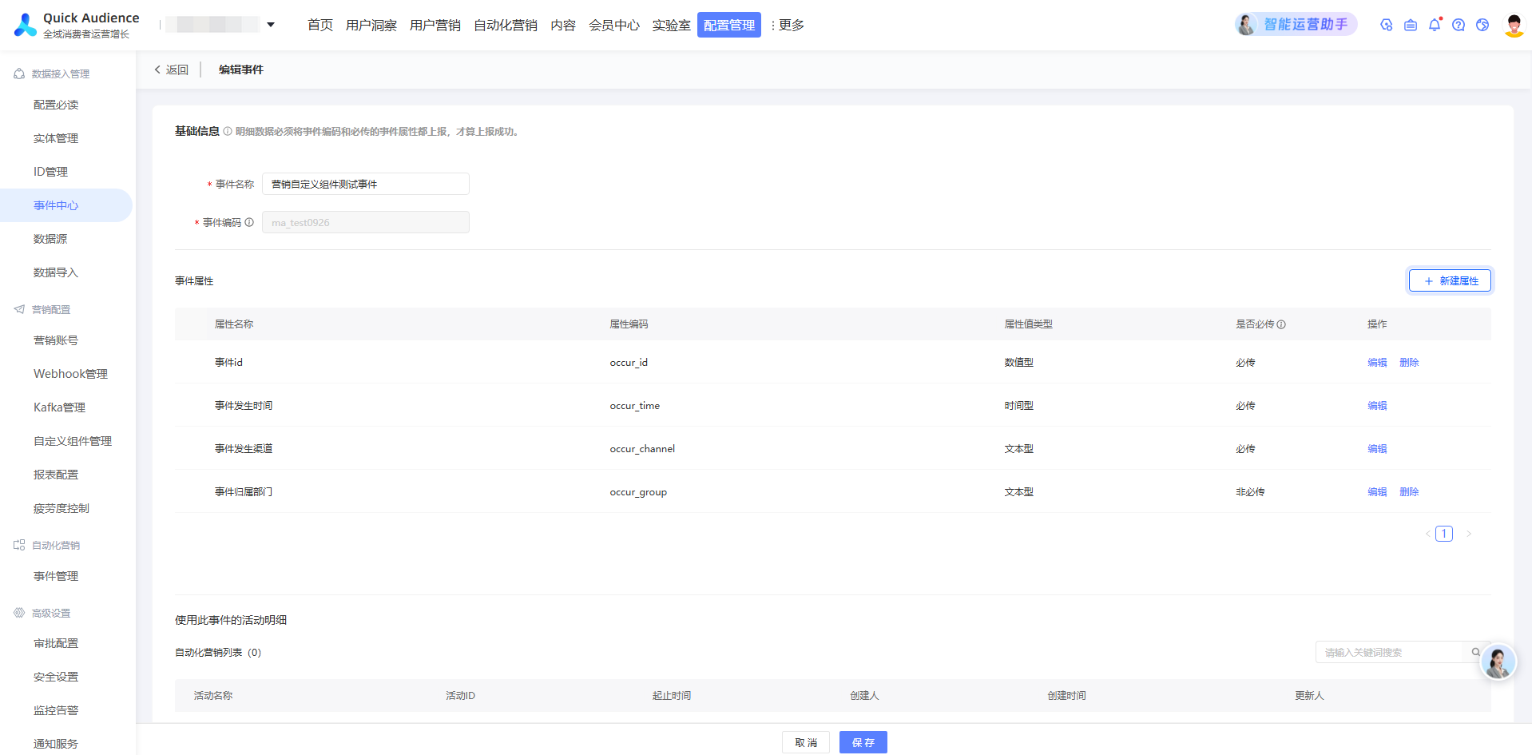Click the keyword search box
The height and width of the screenshot is (755, 1532).
(x=1391, y=653)
